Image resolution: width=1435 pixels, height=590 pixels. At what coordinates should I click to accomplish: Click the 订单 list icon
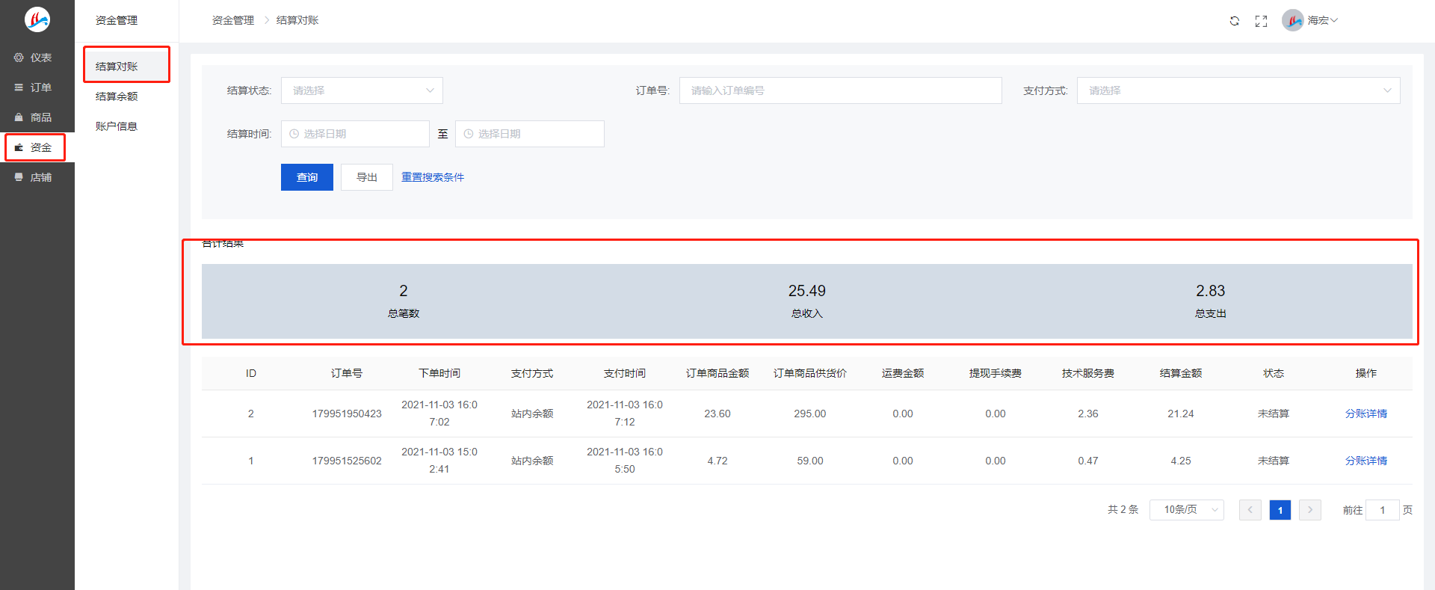[19, 87]
